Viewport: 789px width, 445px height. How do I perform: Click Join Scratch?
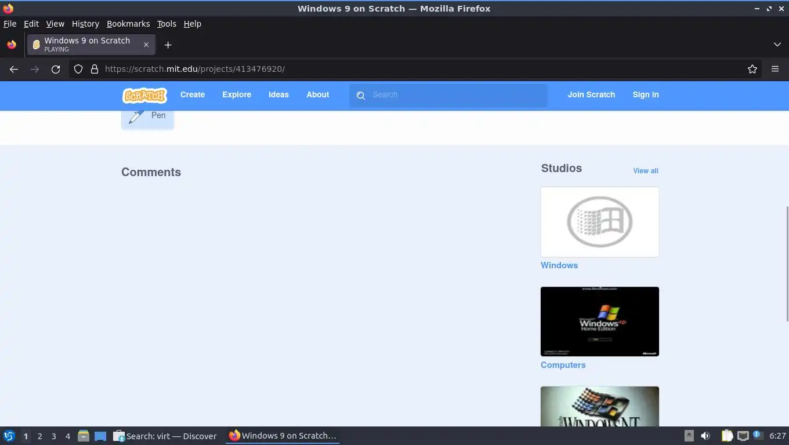pos(591,95)
